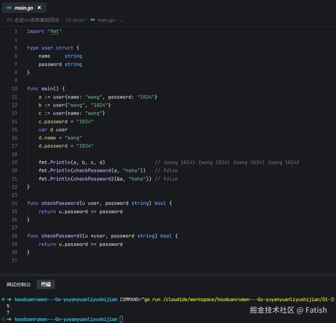Click the filled blue dot before first terminal prompt
The image size is (336, 323).
coord(3,299)
